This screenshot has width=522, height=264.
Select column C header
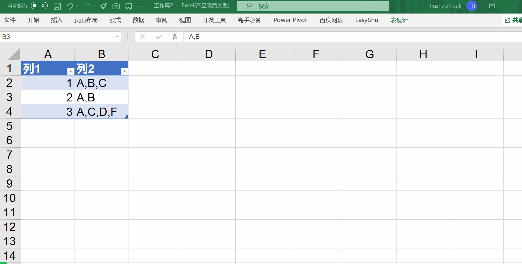[x=155, y=54]
